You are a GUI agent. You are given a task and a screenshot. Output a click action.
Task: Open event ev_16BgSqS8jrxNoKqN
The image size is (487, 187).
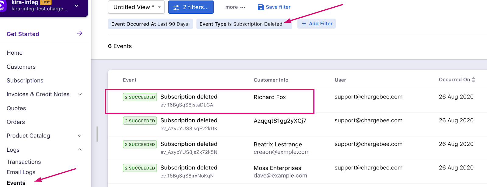[x=187, y=176]
